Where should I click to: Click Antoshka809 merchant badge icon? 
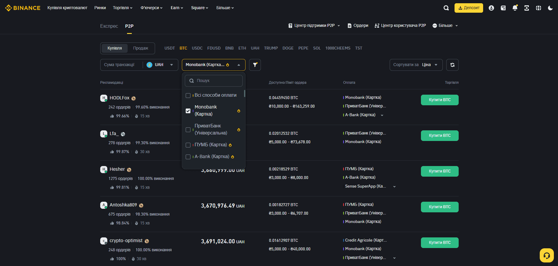141,206
